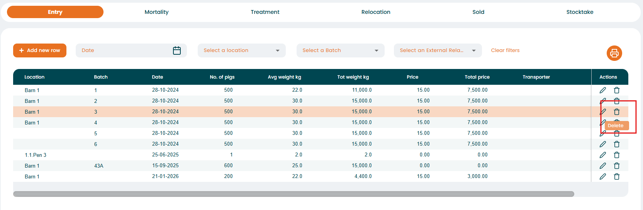Sort by the Batch column header

(x=101, y=77)
